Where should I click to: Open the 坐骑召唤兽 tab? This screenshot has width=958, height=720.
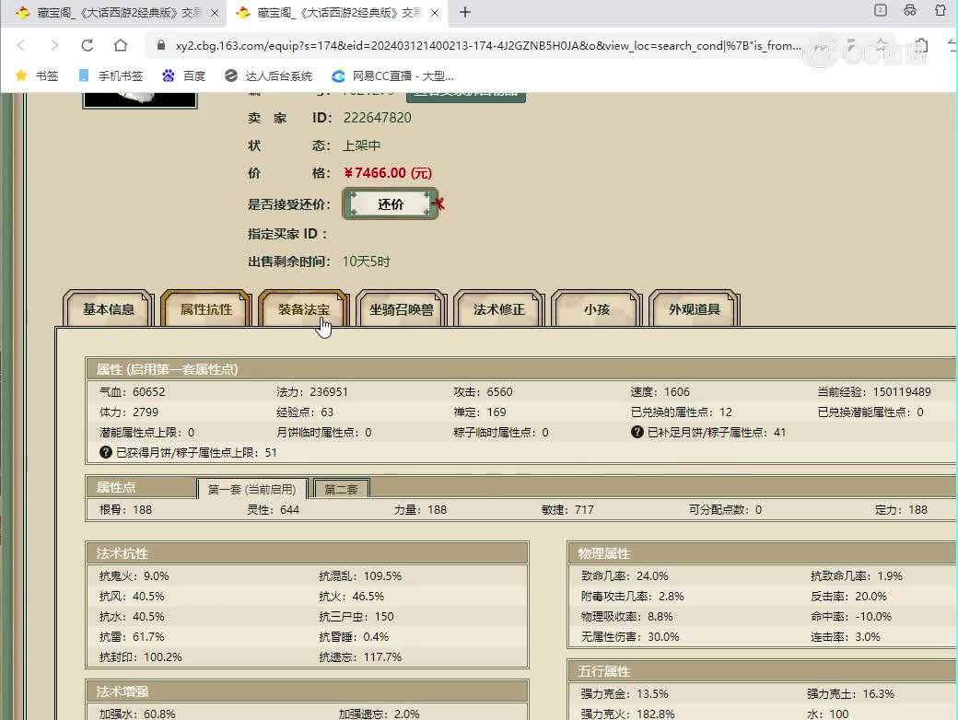pos(402,309)
